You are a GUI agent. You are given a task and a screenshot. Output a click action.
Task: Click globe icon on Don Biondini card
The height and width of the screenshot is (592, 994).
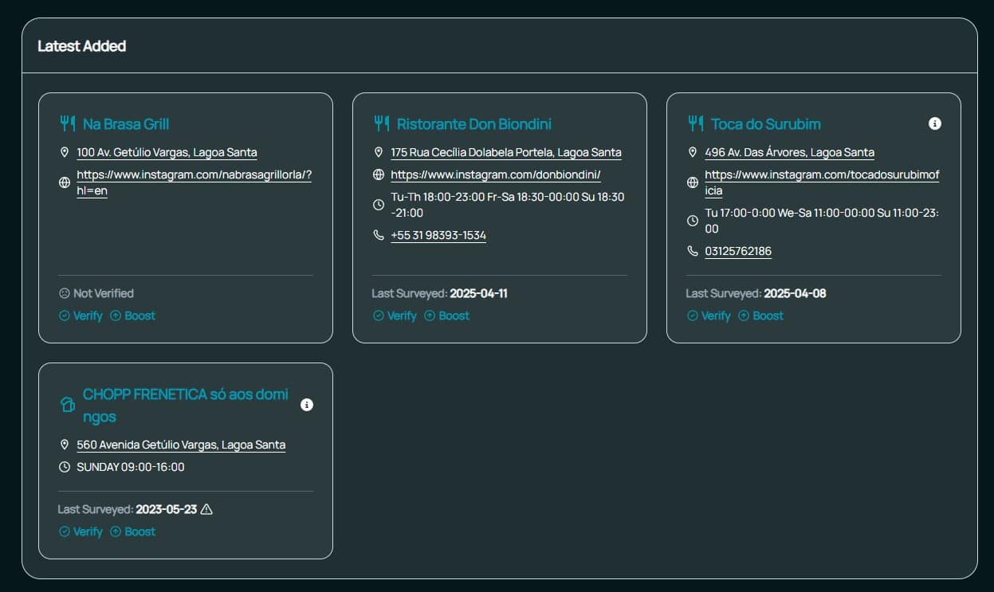[379, 174]
